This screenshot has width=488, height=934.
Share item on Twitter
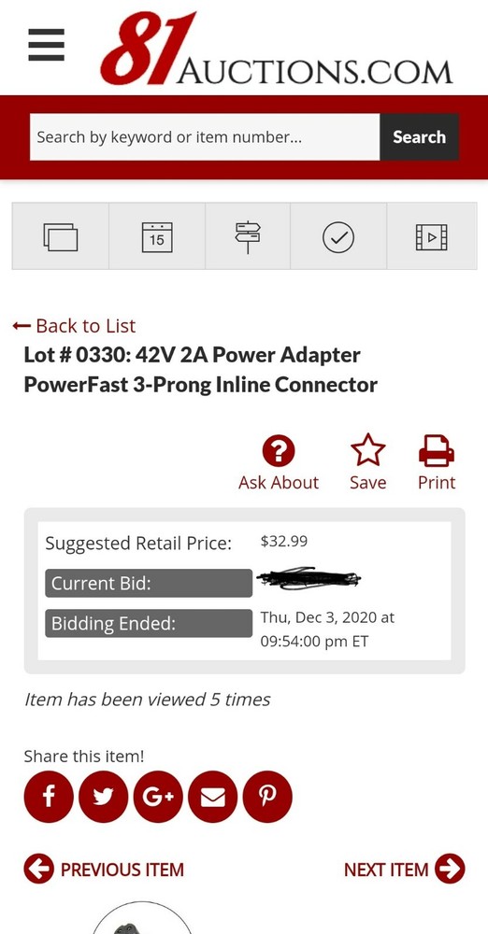[103, 797]
